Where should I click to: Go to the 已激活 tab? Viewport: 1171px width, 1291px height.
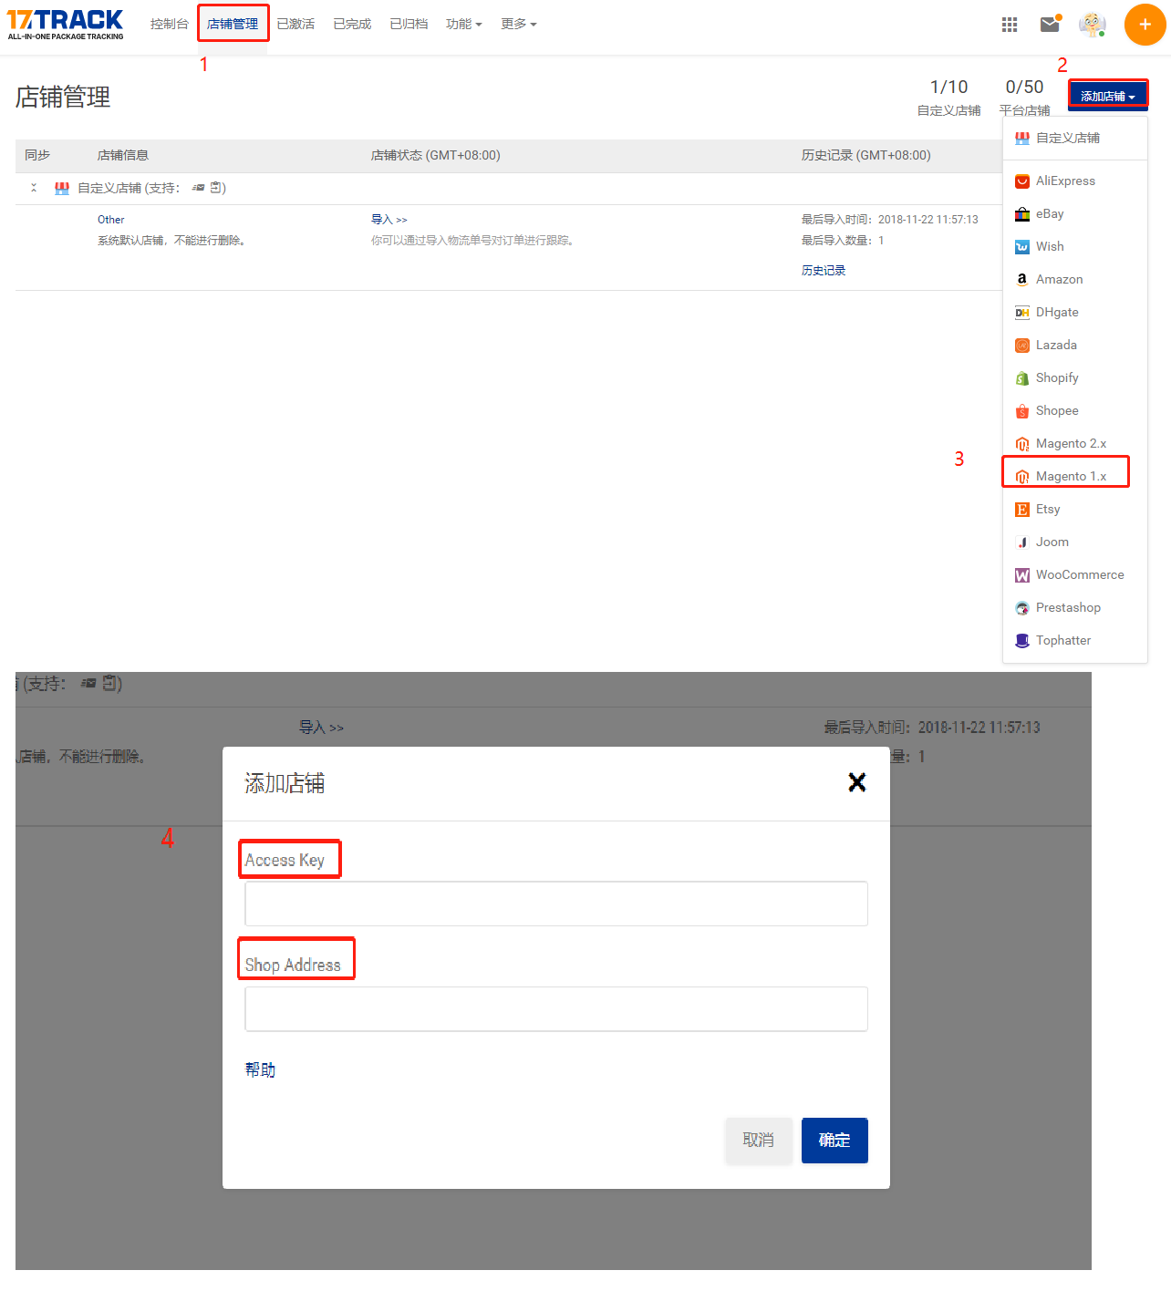(295, 24)
